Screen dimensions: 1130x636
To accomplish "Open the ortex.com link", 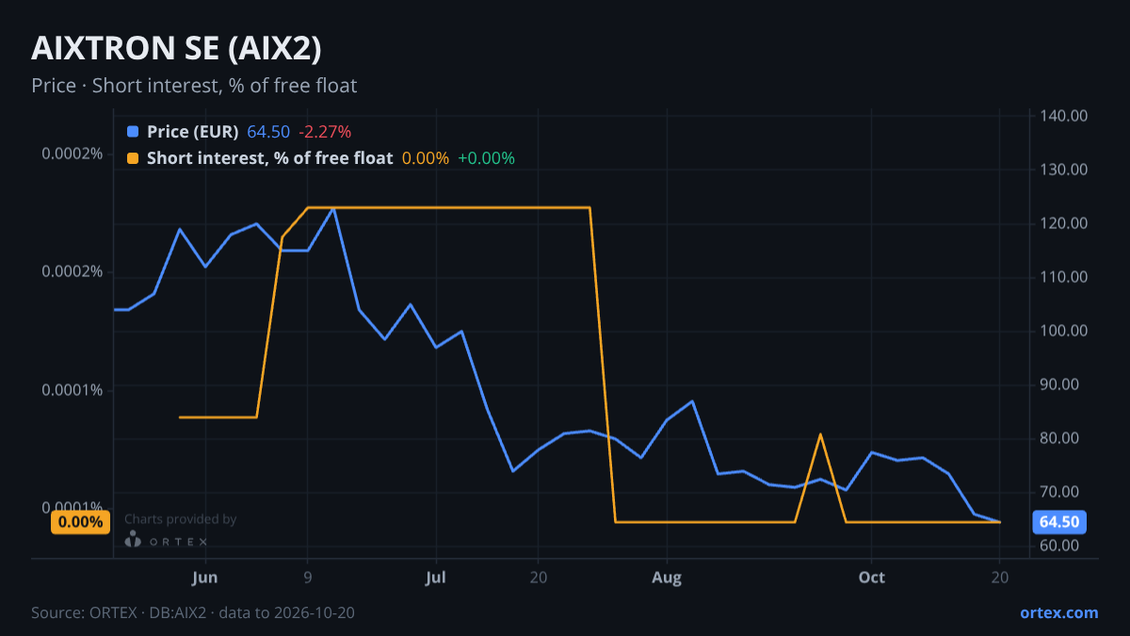I will (x=1059, y=612).
